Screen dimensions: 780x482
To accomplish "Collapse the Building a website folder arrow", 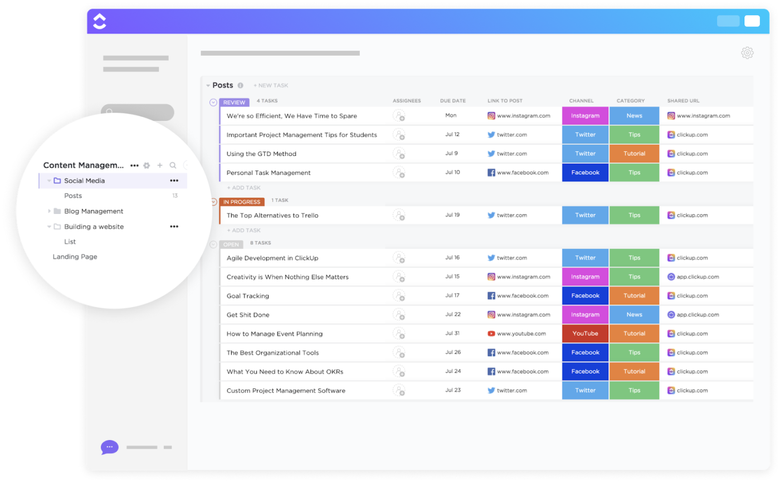I will tap(49, 227).
